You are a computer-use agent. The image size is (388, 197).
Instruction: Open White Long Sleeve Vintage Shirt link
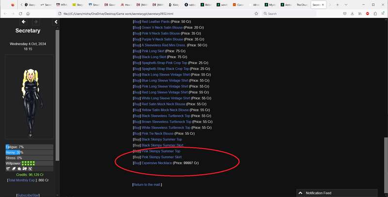[166, 98]
